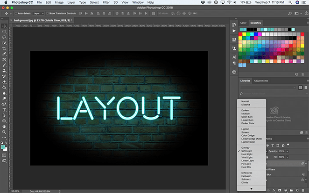Select the Elliptical Marquee tool

coord(4,31)
